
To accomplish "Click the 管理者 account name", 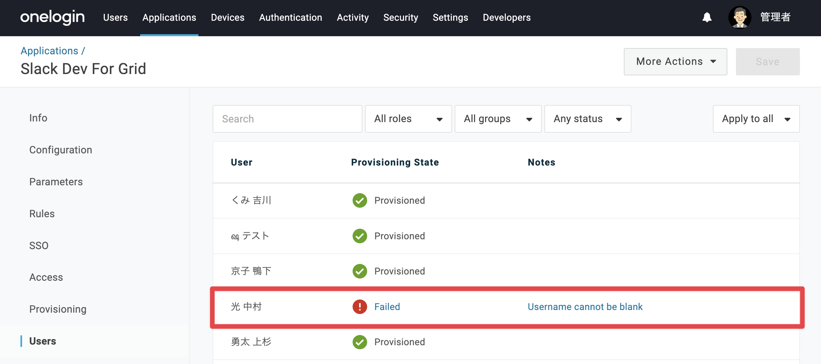I will pos(775,17).
